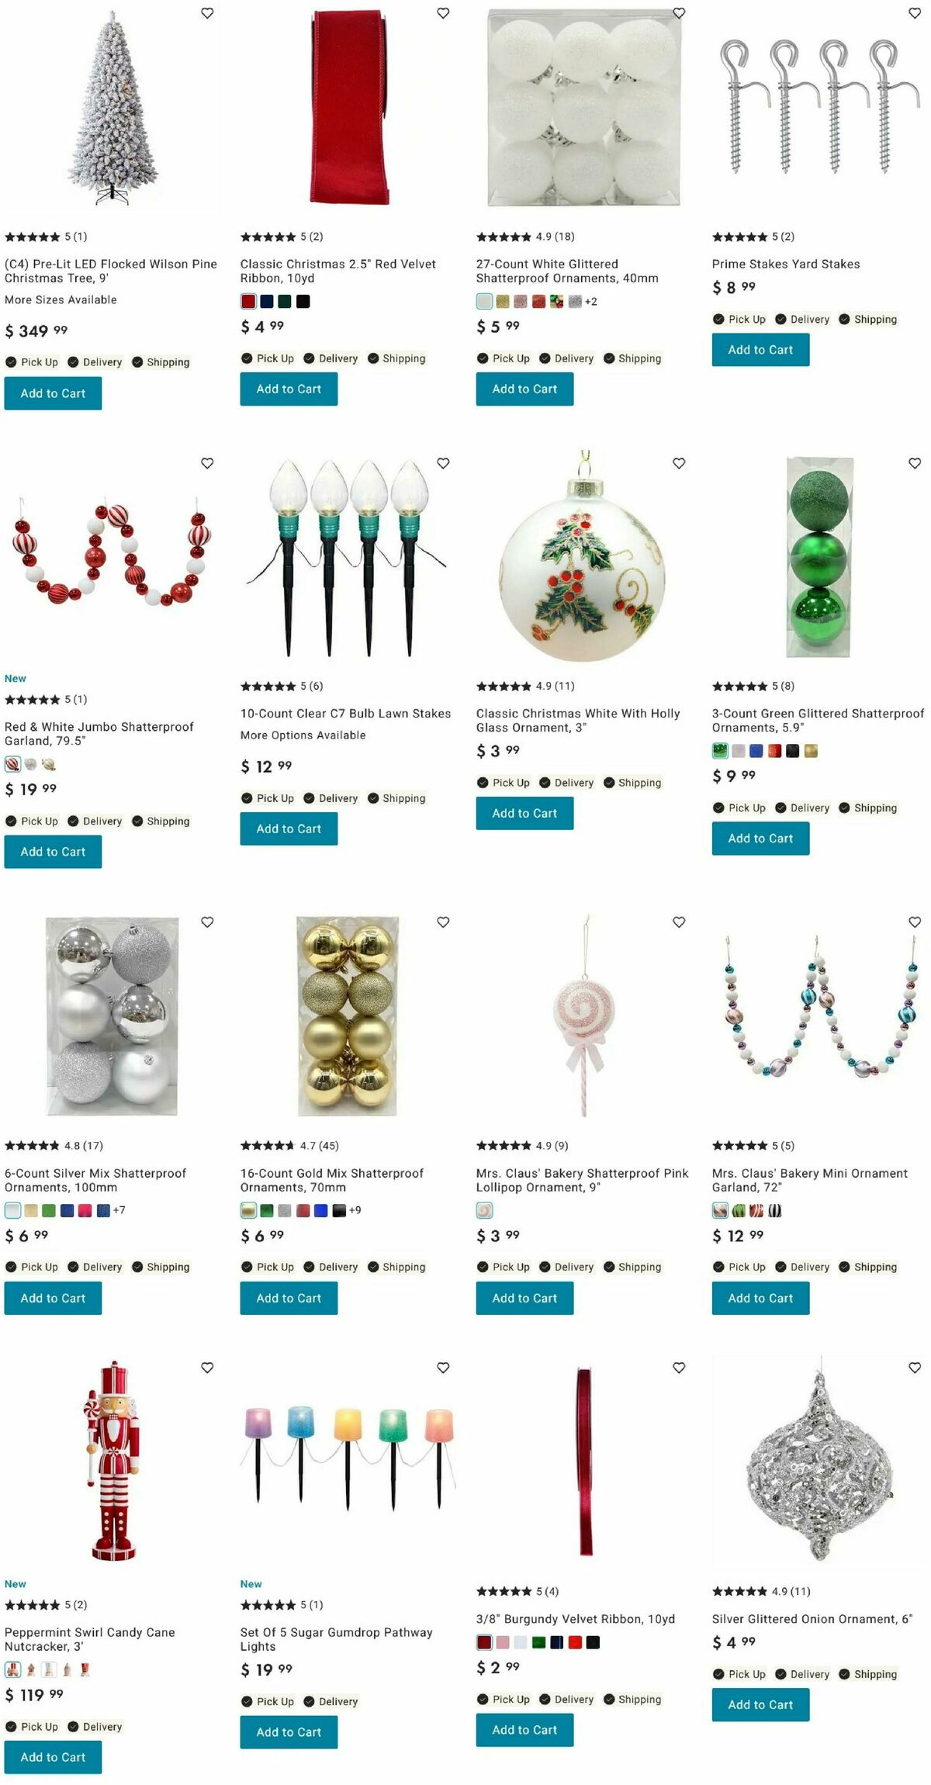
Task: Favorite the Flocked Wilson Pine tree with heart icon
Action: click(207, 13)
